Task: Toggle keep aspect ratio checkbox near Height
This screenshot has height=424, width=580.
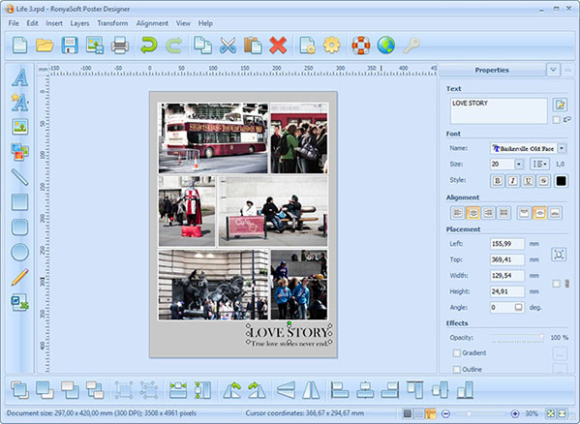Action: pos(557,284)
